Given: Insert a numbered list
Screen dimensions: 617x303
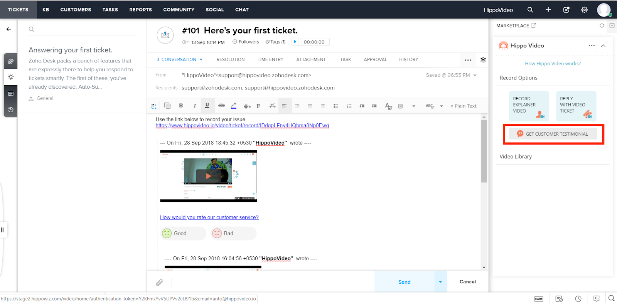Looking at the screenshot, I should pos(349,106).
